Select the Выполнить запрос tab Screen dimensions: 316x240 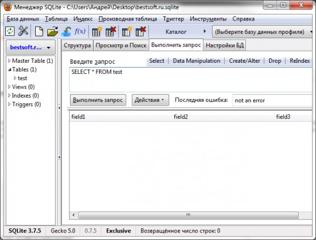[176, 45]
